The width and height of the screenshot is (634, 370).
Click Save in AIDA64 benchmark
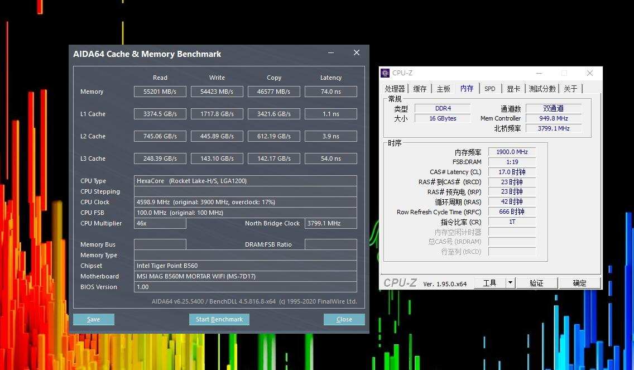[94, 319]
